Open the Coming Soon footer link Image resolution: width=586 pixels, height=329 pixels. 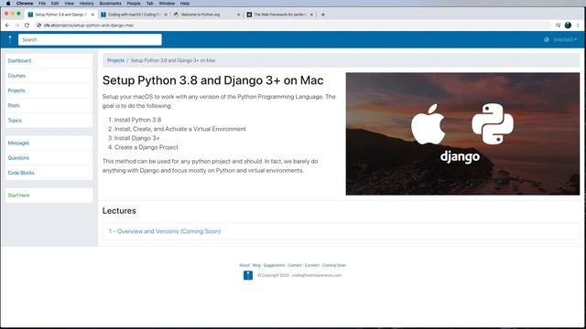(x=334, y=265)
